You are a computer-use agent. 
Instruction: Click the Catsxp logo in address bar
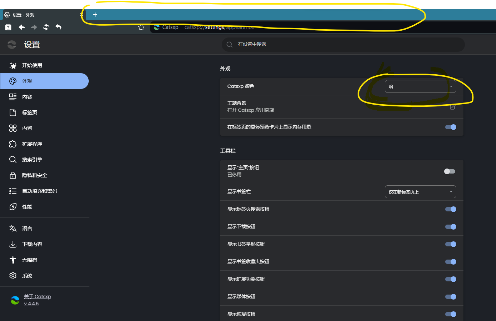point(157,27)
